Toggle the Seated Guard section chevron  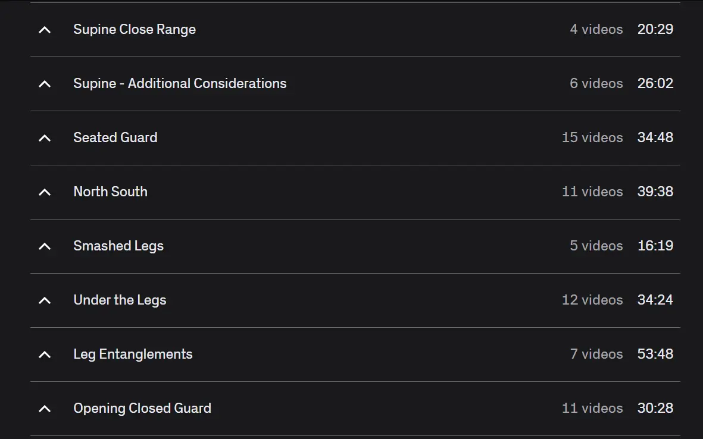(x=45, y=138)
